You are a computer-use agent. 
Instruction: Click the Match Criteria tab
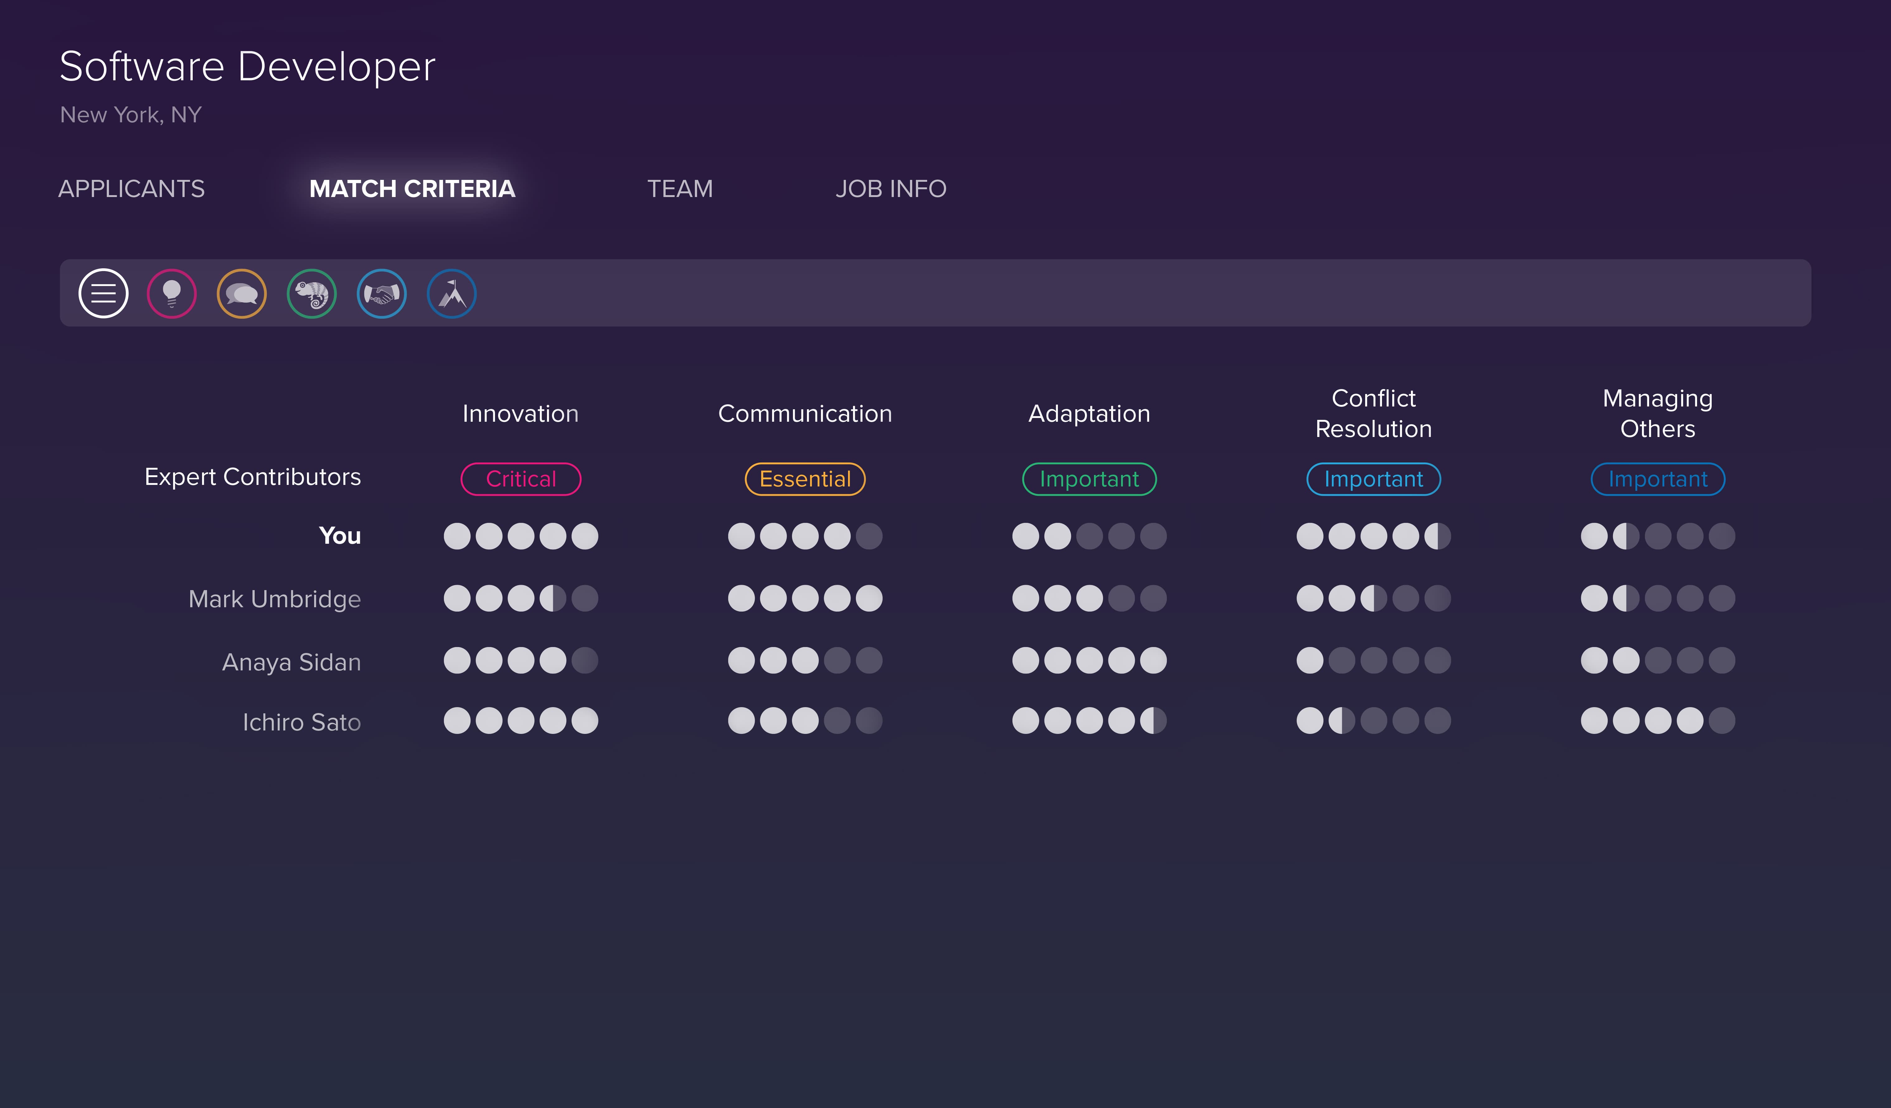tap(412, 188)
